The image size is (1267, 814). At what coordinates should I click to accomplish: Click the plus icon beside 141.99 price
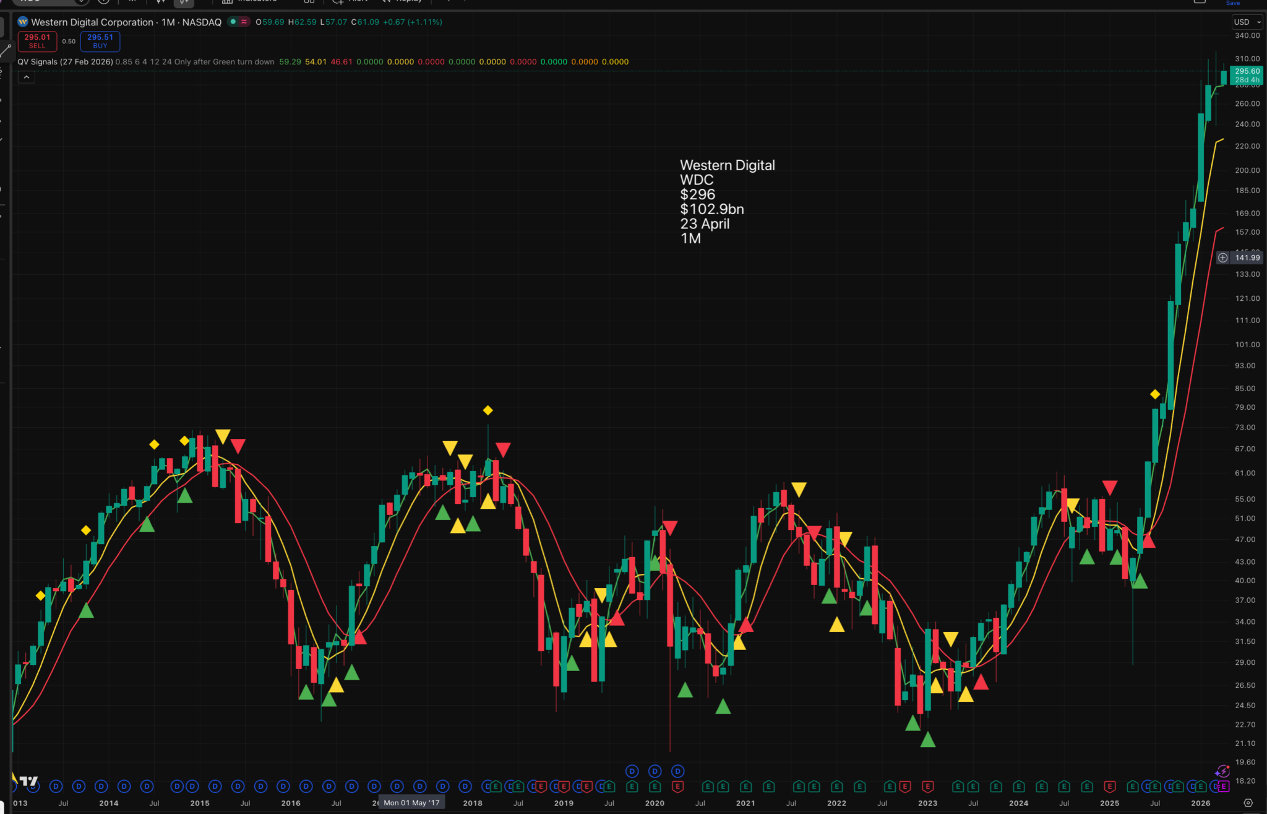point(1223,258)
